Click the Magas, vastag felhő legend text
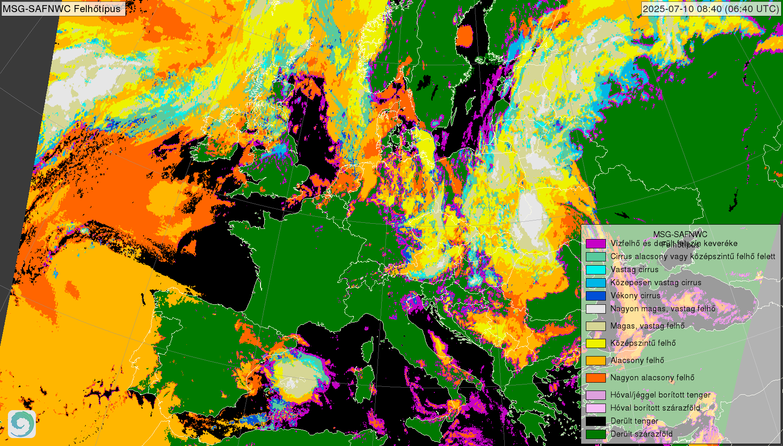 coord(647,326)
